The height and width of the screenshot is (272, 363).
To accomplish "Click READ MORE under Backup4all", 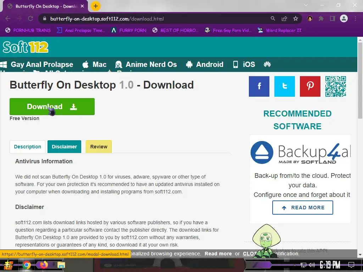I will (303, 208).
